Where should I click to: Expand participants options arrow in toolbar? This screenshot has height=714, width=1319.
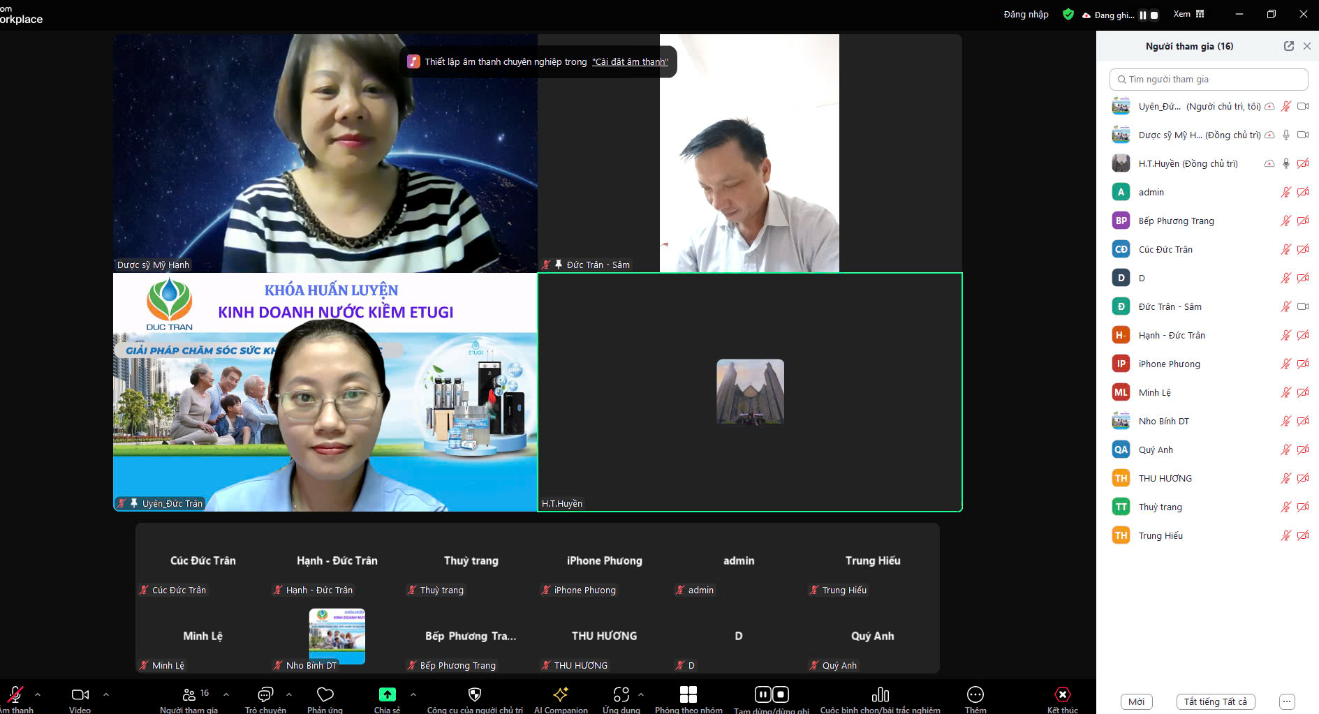click(226, 694)
